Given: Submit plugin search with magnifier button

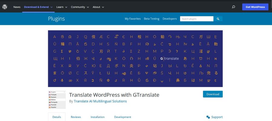Looking at the screenshot, I should (x=218, y=19).
